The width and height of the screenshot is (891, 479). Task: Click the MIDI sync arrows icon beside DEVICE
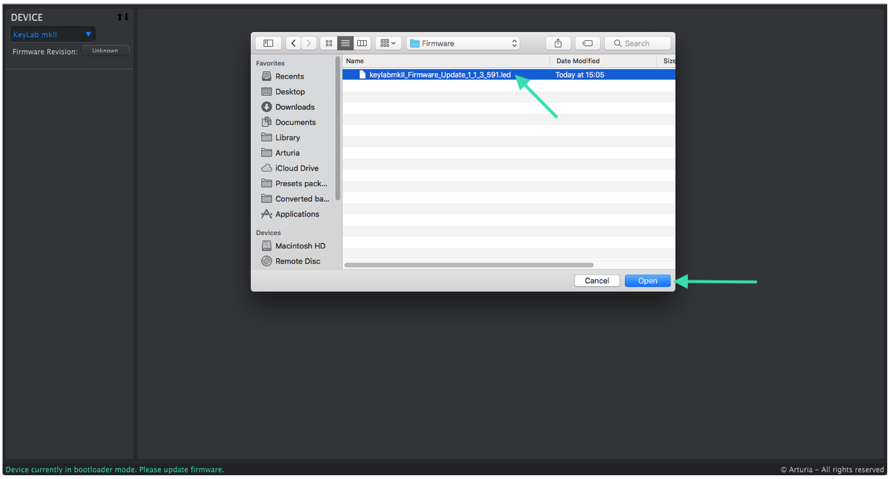[x=123, y=17]
